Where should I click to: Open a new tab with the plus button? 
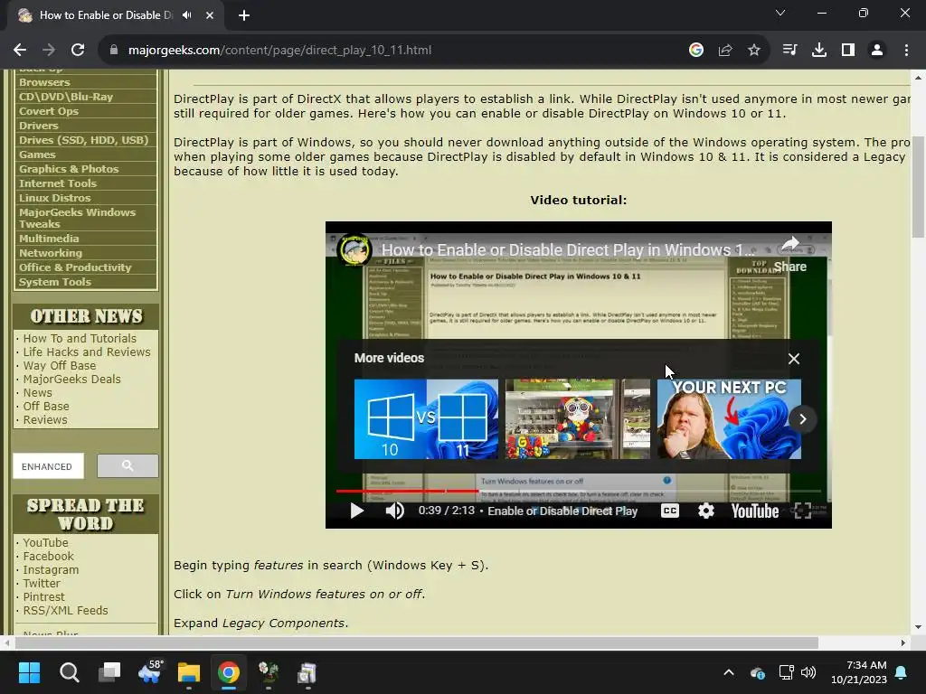[x=244, y=15]
